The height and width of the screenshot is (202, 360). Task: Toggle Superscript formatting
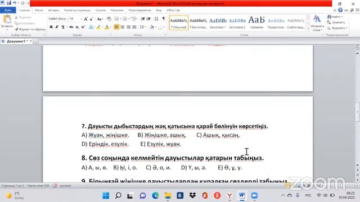[83, 27]
